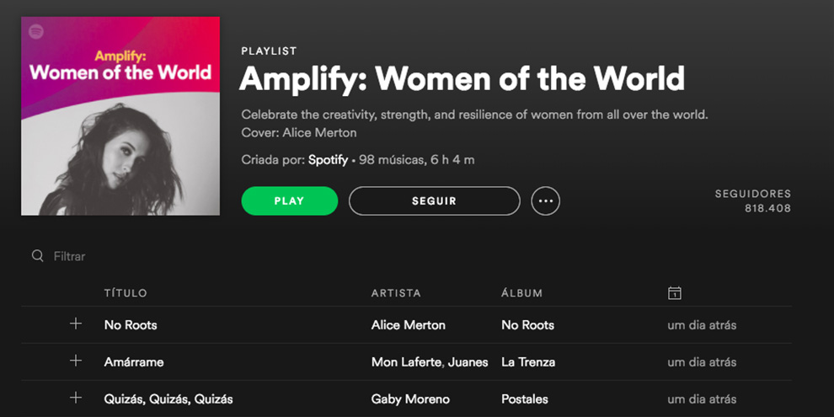Screen dimensions: 834x417
Task: Click the green PLAY button
Action: [x=289, y=201]
